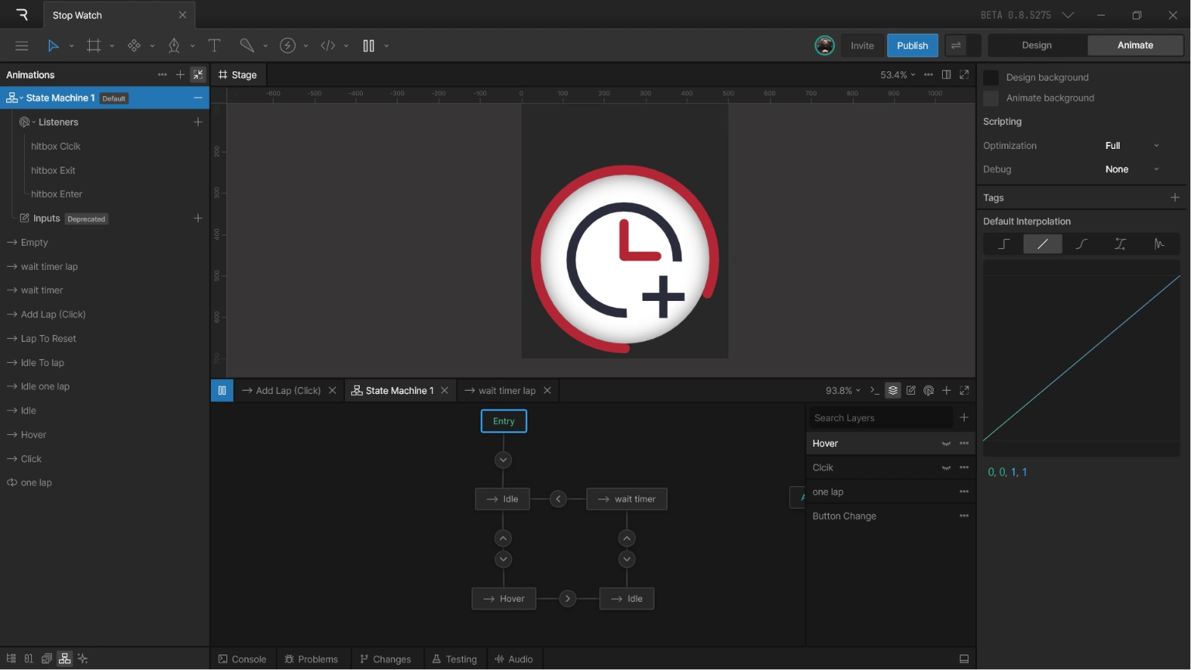Click the edit inputs pencil icon
The width and height of the screenshot is (1191, 670).
pyautogui.click(x=911, y=390)
